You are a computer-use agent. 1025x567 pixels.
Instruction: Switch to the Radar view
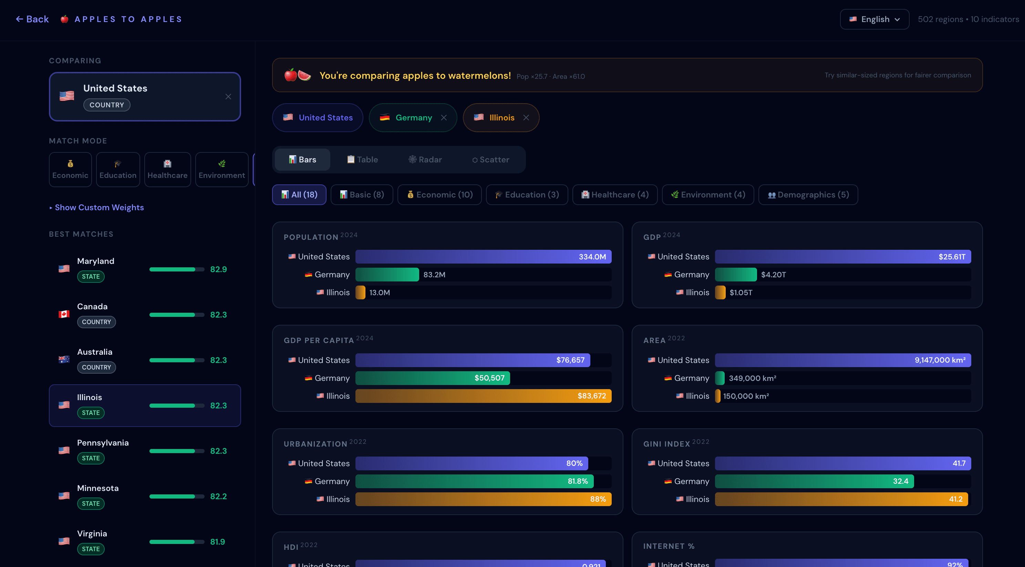pyautogui.click(x=425, y=159)
